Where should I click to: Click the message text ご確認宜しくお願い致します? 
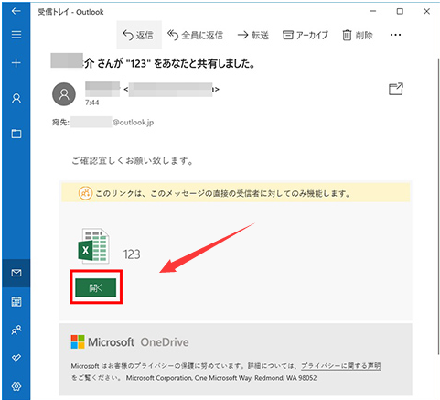[x=133, y=160]
